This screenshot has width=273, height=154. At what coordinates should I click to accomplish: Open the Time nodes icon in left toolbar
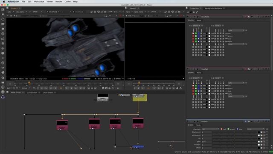pyautogui.click(x=3, y=19)
